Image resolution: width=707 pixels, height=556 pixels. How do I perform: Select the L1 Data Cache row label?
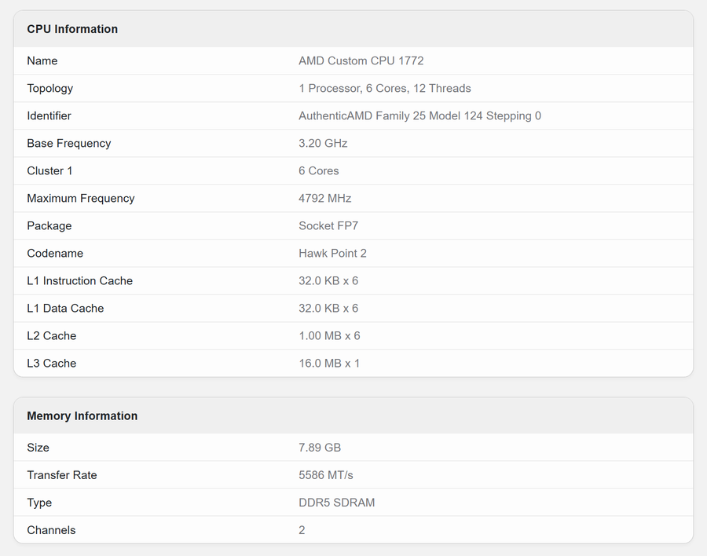pyautogui.click(x=65, y=309)
